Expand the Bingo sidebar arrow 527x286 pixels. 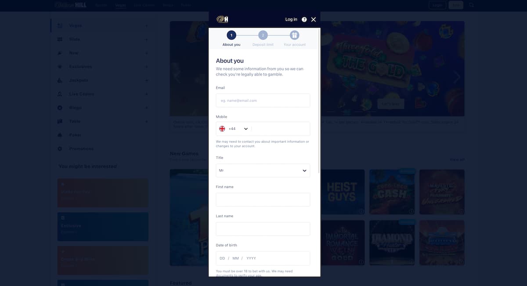click(x=146, y=108)
